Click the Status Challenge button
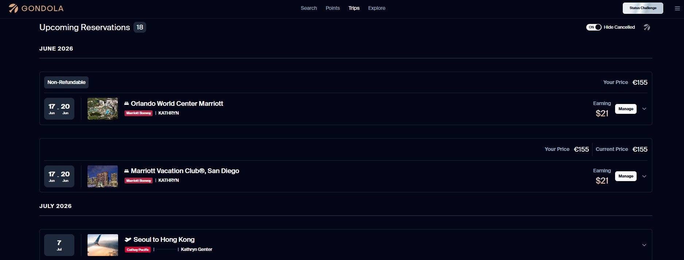Screen dimensions: 684x260 pyautogui.click(x=643, y=8)
